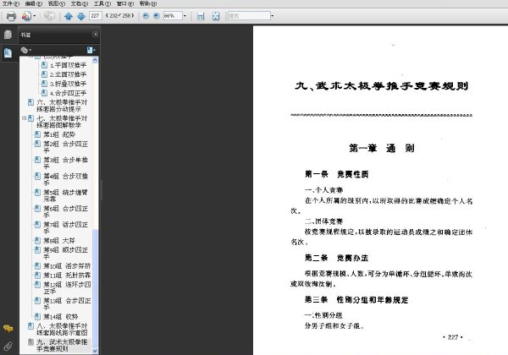508x355 pixels.
Task: Click bookmark page icon beside 1.平圆双推手
Action: (44, 65)
